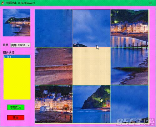Click the lit town and reflections tile

click(x=129, y=28)
